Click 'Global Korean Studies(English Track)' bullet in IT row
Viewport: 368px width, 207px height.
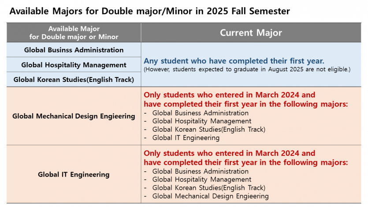click(209, 188)
